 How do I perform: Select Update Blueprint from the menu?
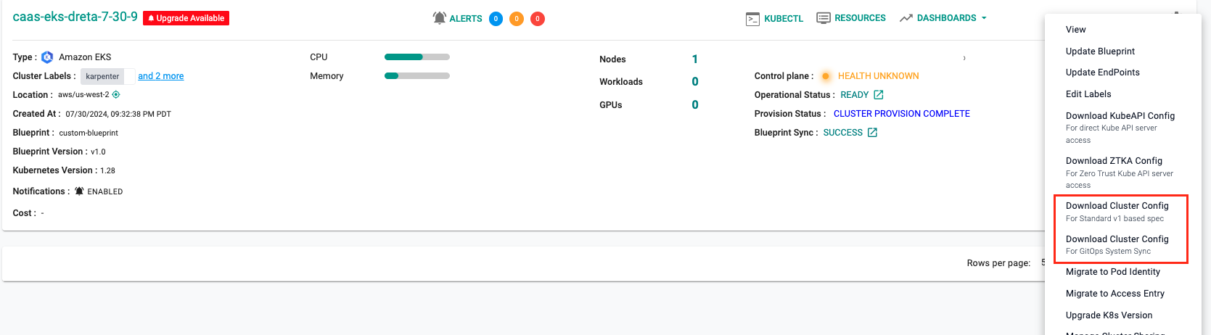(1100, 51)
